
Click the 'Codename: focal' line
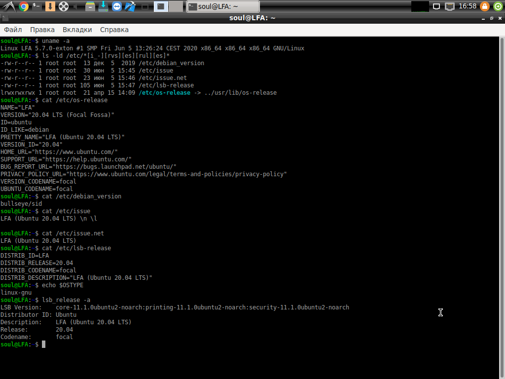point(36,337)
